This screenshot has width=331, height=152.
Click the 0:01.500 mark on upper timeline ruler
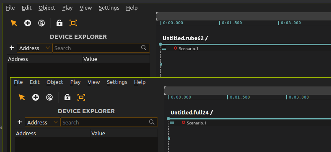232,23
